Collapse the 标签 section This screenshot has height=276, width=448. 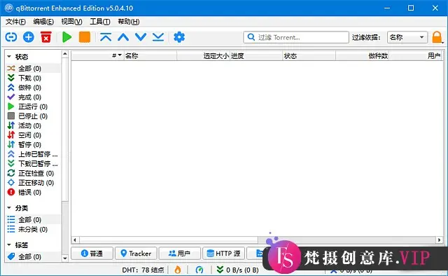[x=9, y=244]
